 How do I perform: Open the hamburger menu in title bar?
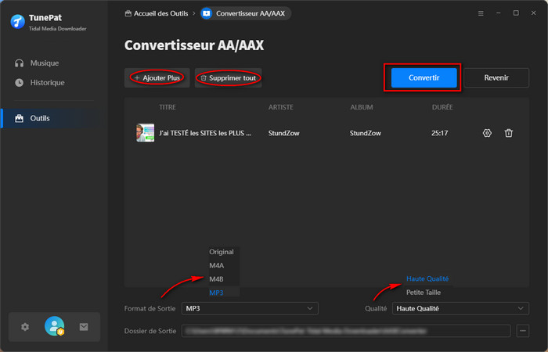[x=480, y=13]
